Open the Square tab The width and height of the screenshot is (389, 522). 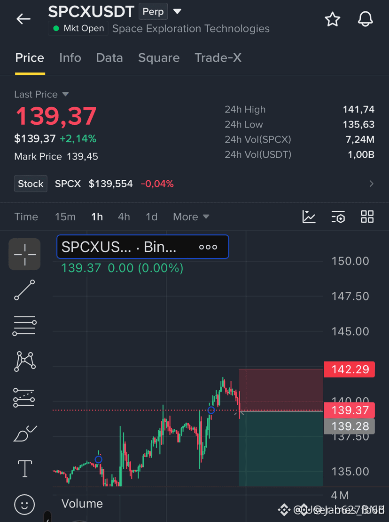(x=159, y=58)
